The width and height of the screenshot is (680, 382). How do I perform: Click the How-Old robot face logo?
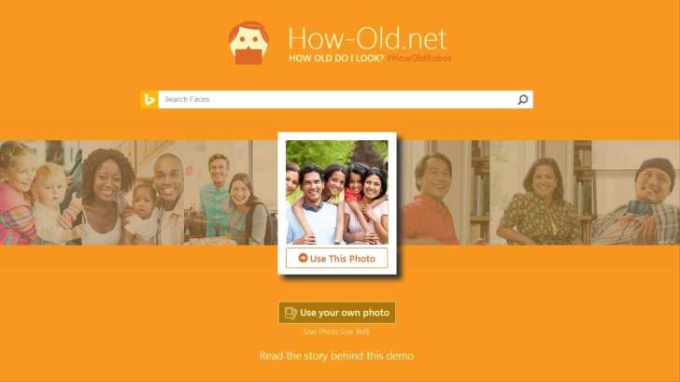coord(248,43)
